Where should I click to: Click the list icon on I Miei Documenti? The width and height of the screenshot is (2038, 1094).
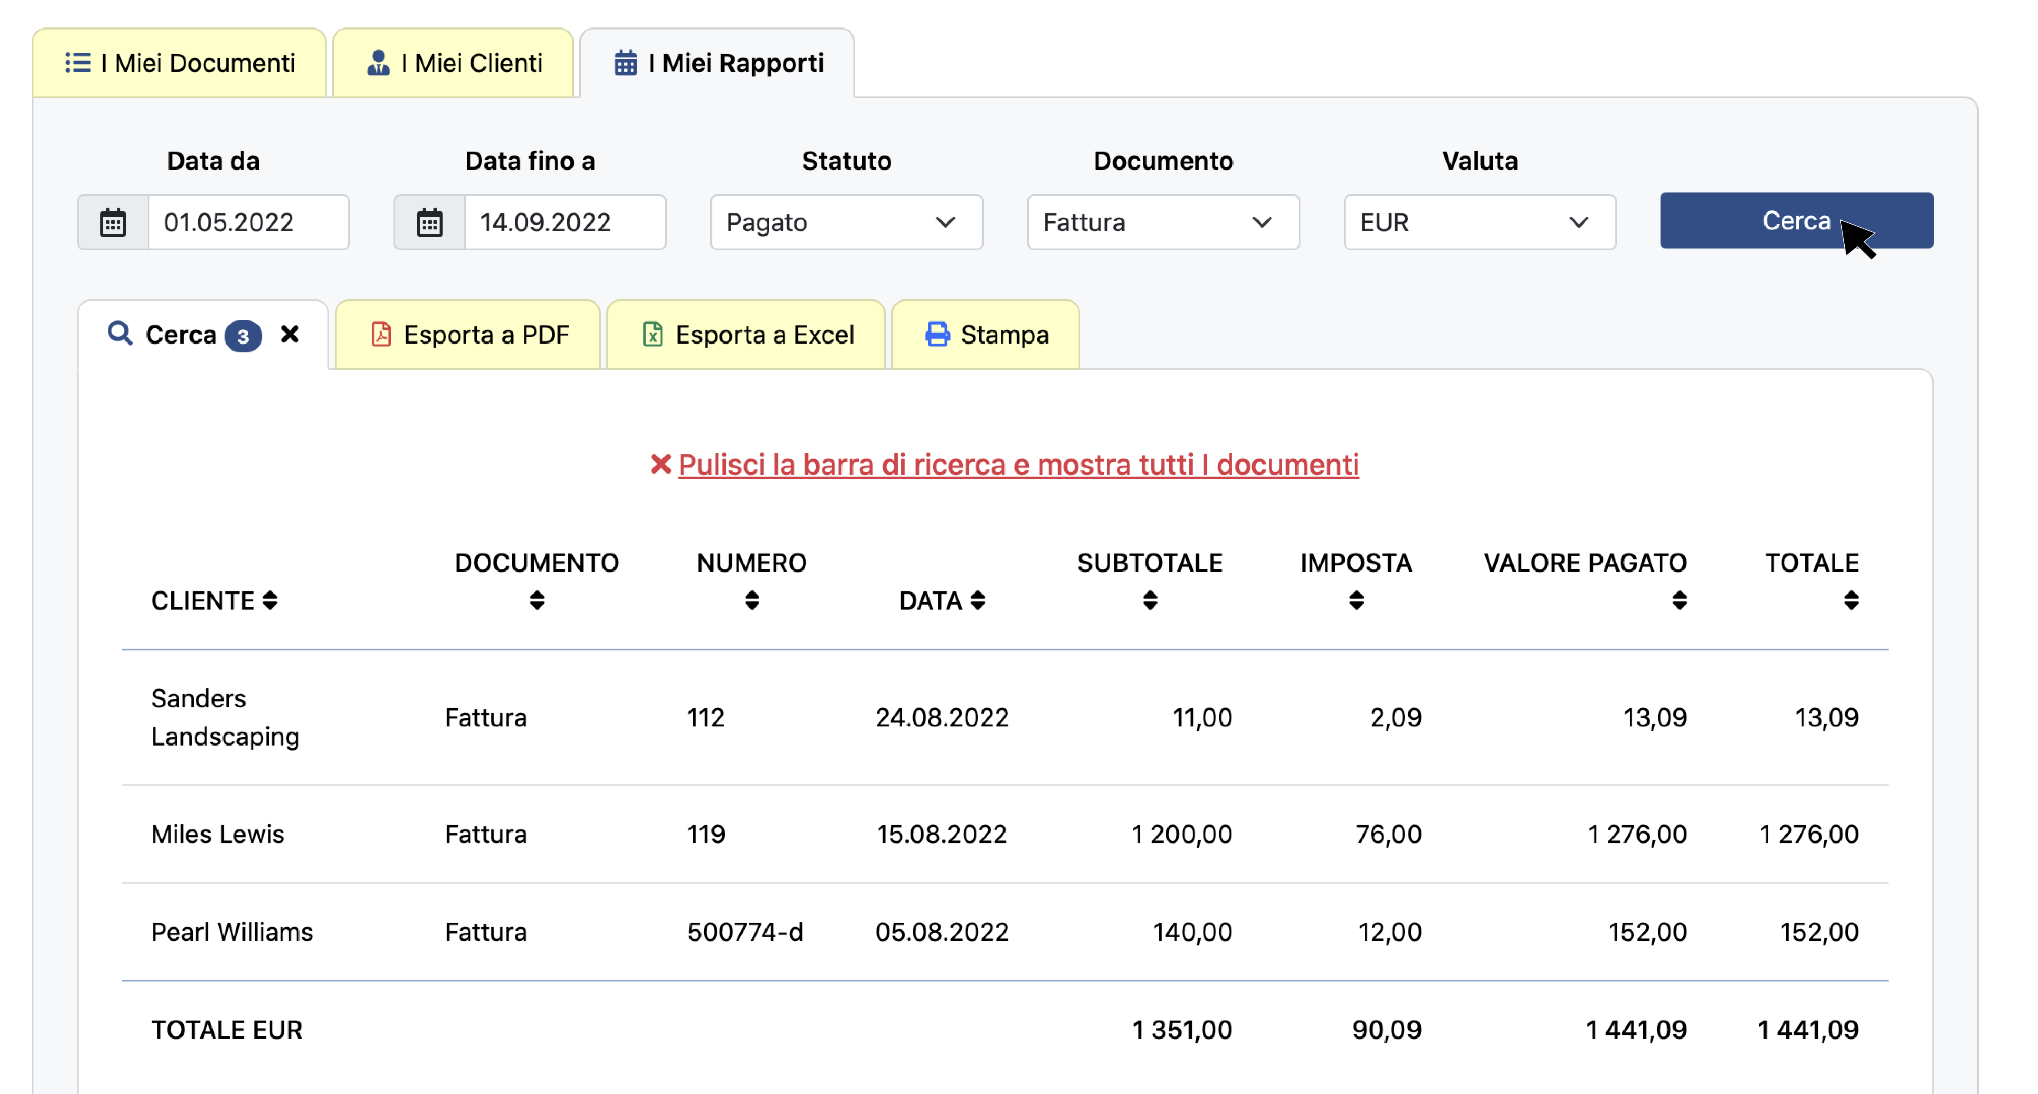pyautogui.click(x=77, y=63)
